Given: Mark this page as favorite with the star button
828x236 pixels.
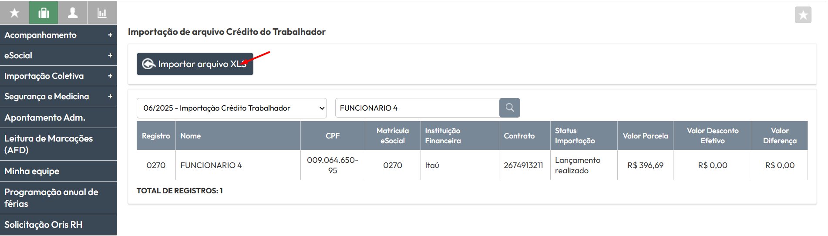Looking at the screenshot, I should tap(803, 15).
